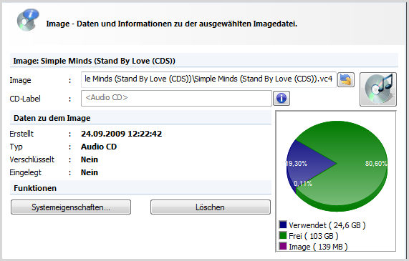Click the Eingelegt value Nein
The image size is (409, 261).
pos(90,172)
